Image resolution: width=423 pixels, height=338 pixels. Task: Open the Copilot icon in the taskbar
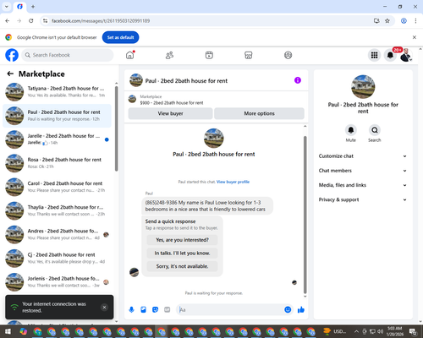point(24,331)
